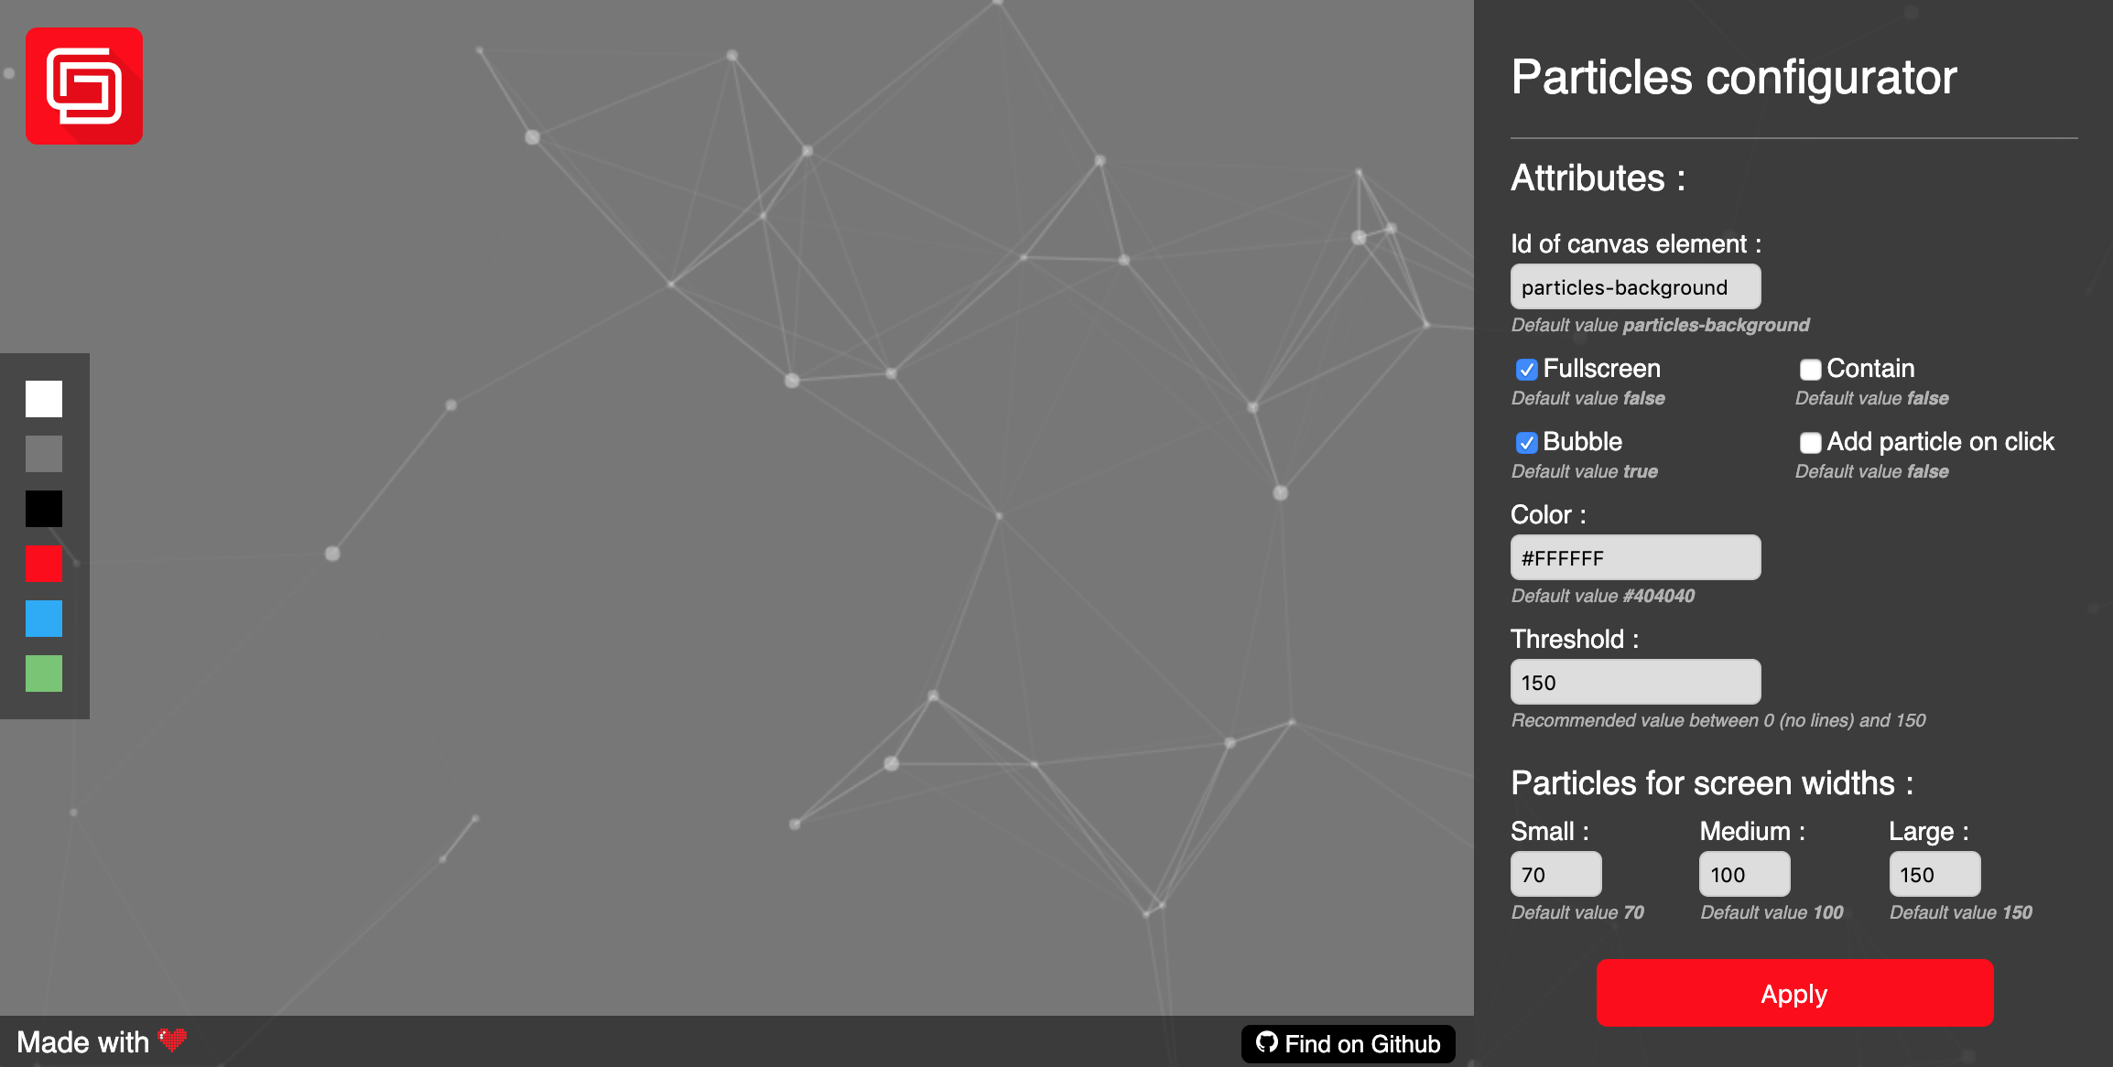This screenshot has height=1067, width=2113.
Task: Open the Find on Github link
Action: pos(1347,1043)
